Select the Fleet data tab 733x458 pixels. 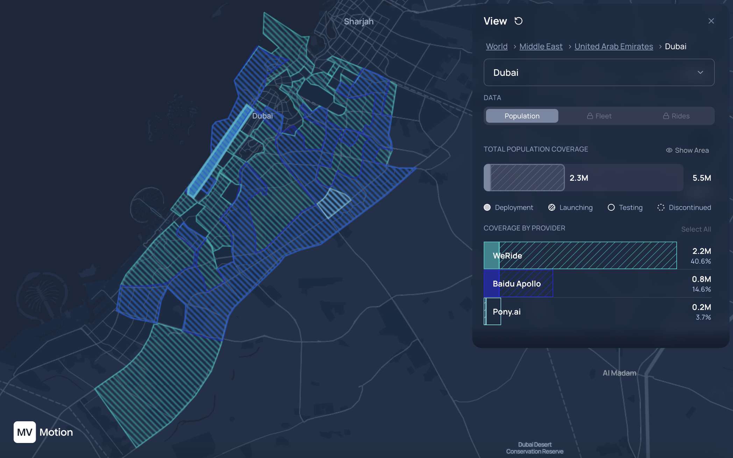click(x=599, y=116)
